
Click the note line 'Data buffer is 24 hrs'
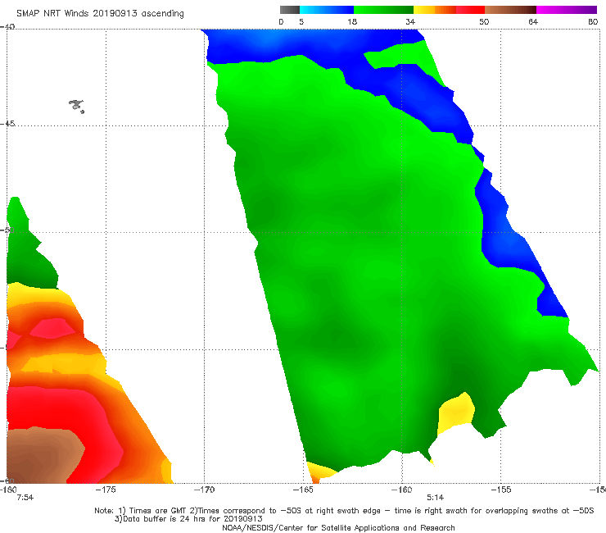click(x=188, y=519)
